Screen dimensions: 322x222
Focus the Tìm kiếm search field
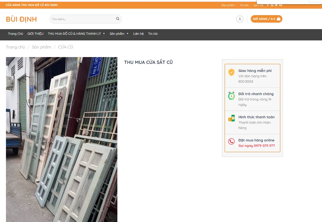tap(83, 19)
